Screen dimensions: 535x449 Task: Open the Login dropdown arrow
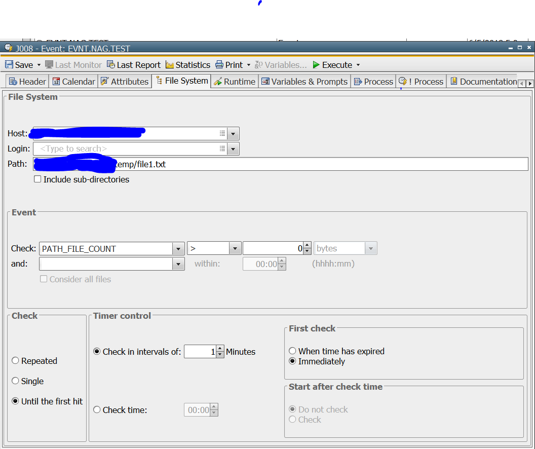click(233, 149)
